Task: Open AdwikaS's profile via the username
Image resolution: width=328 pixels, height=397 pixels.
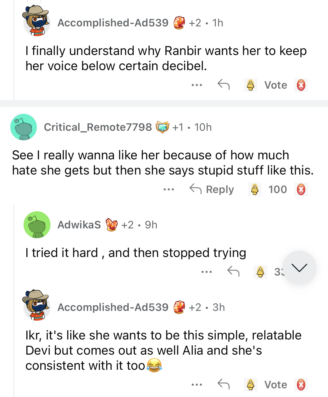Action: point(79,225)
